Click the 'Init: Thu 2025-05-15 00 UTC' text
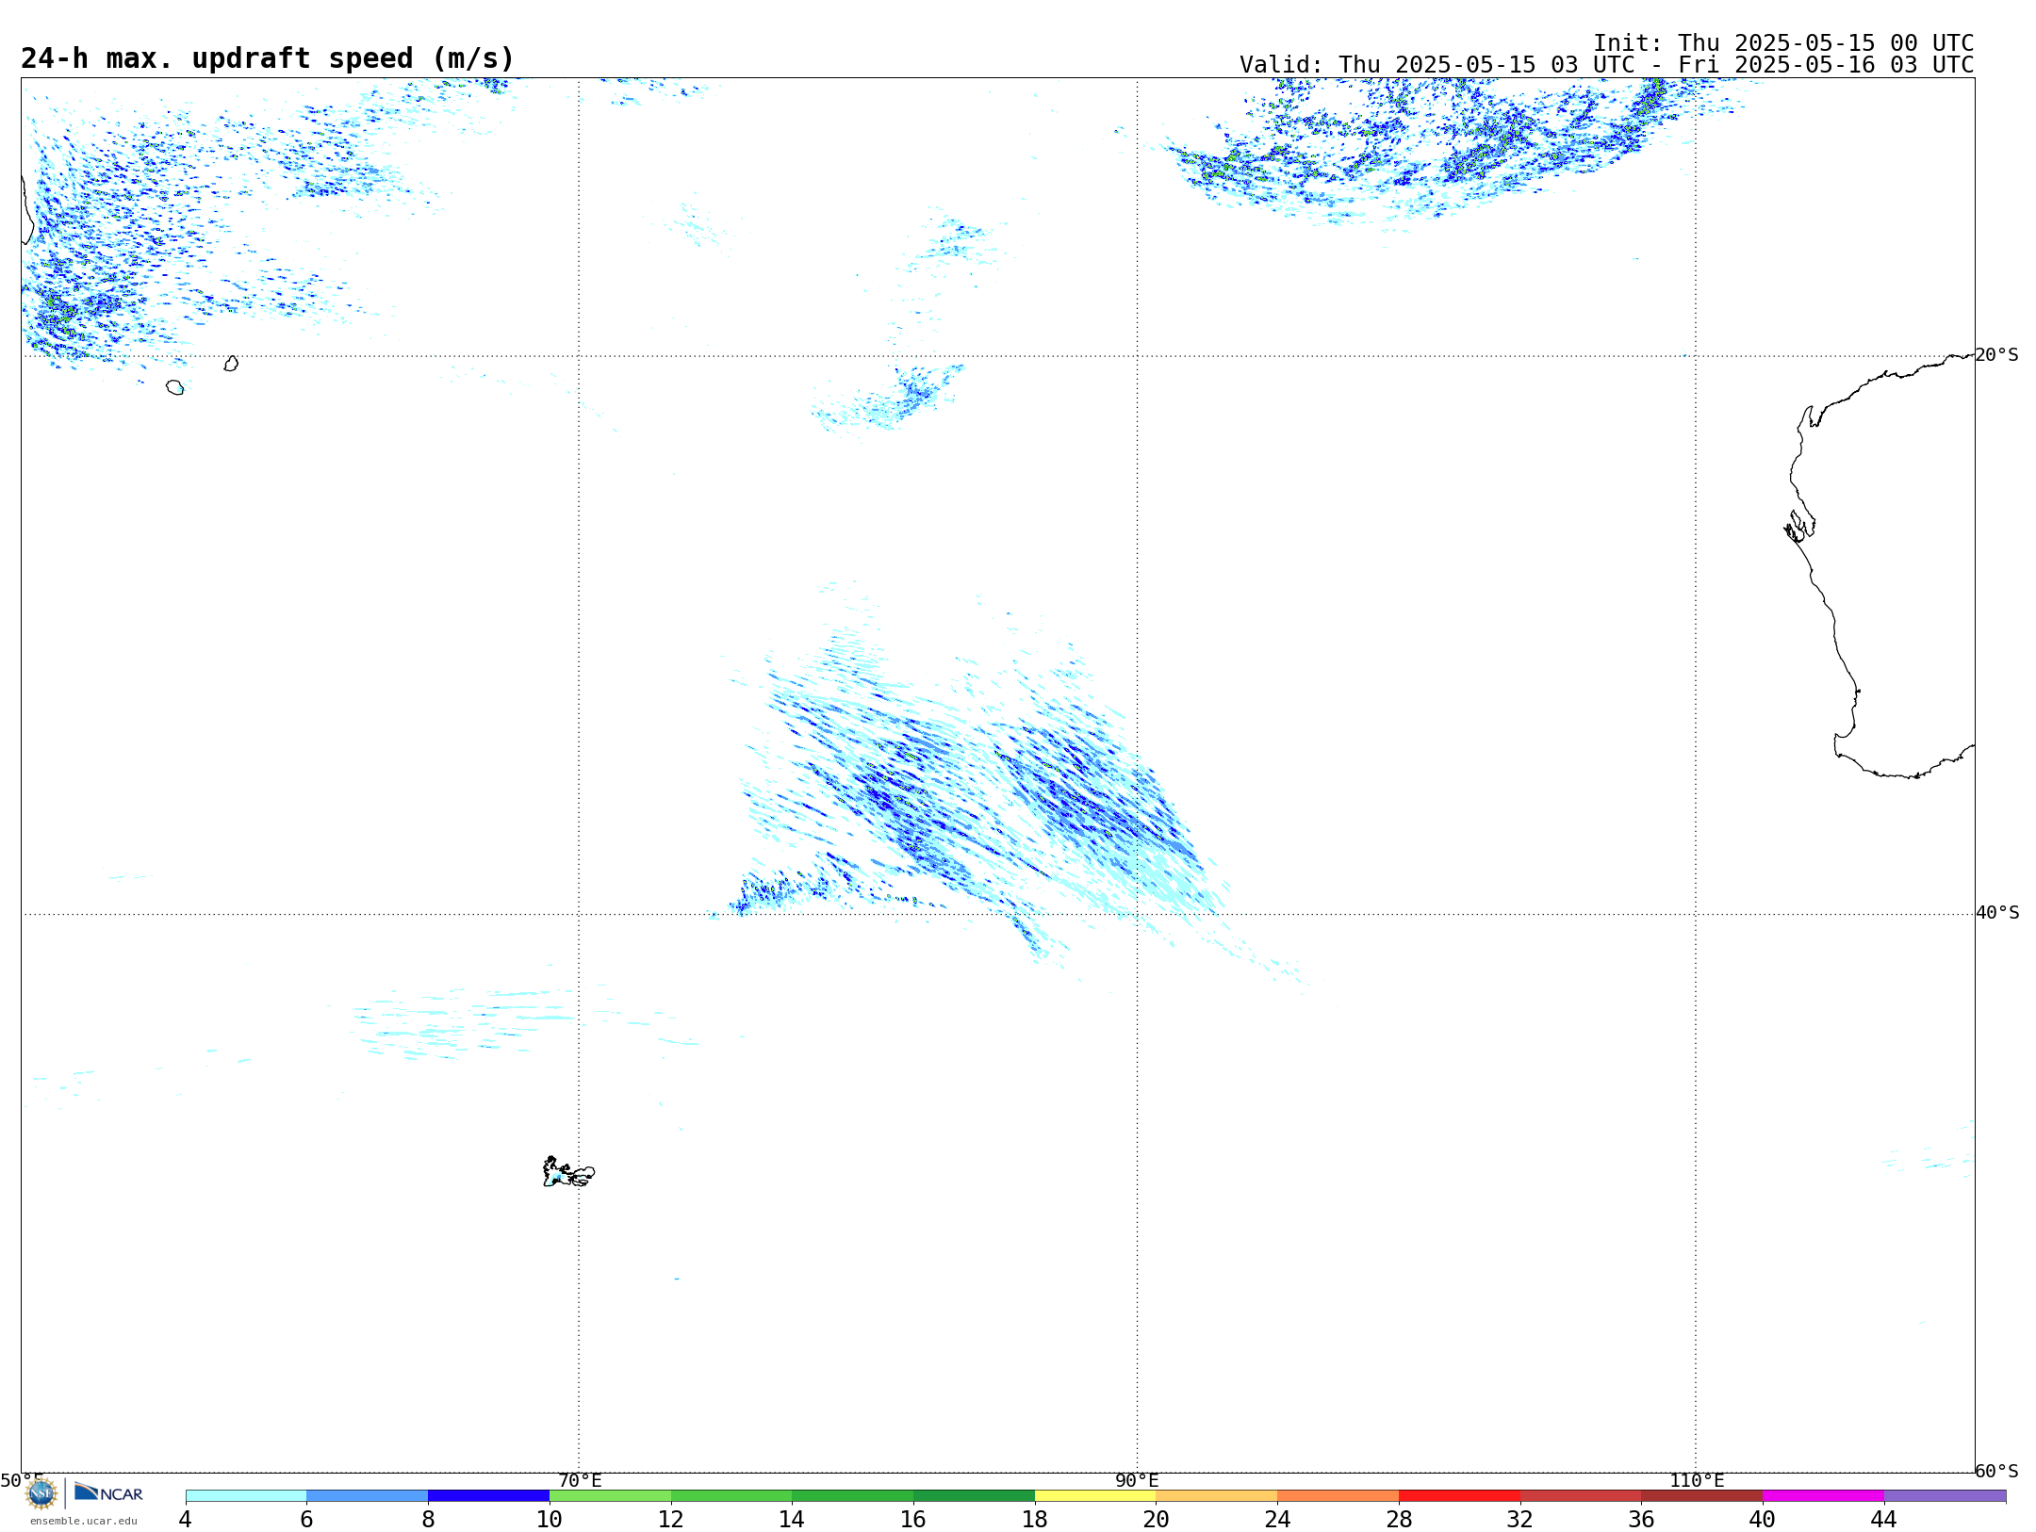This screenshot has width=2036, height=1532. [1783, 43]
